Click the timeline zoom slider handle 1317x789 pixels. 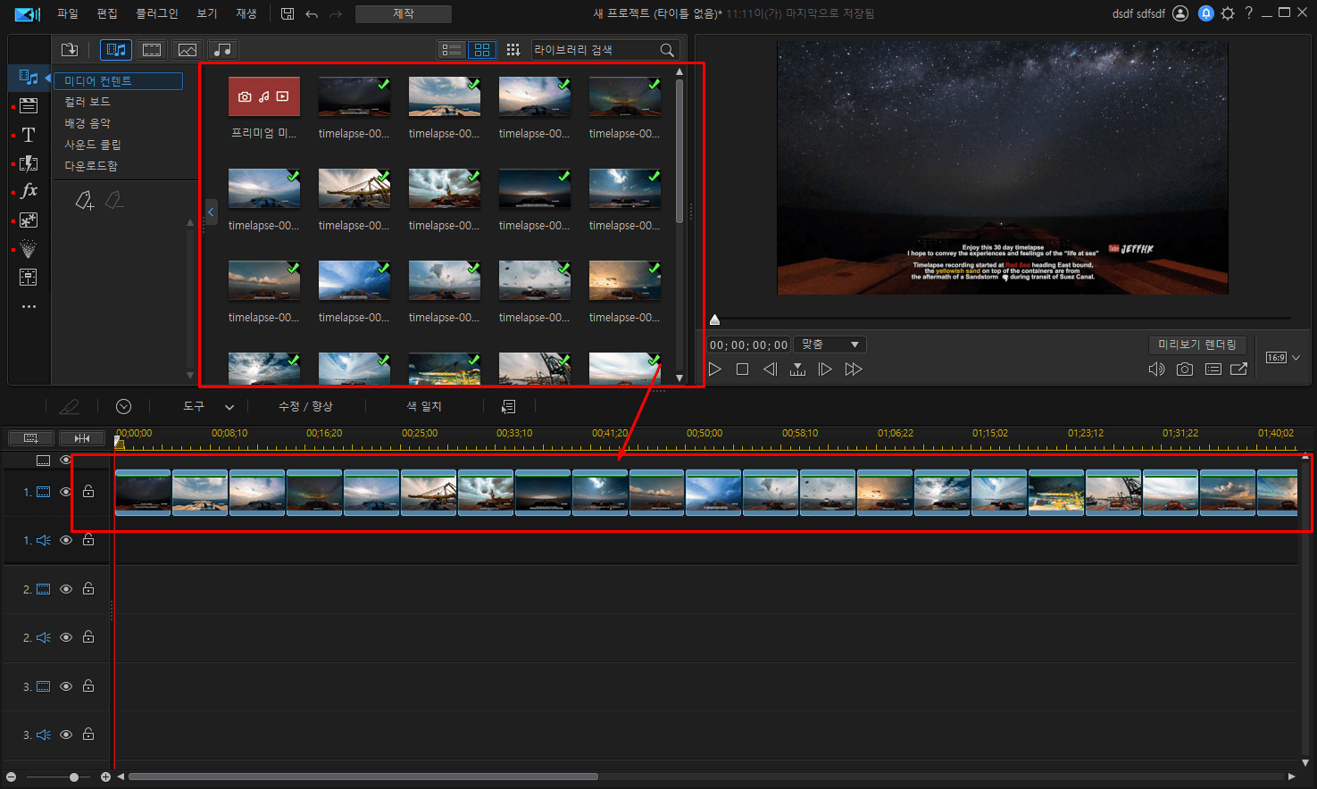tap(74, 777)
